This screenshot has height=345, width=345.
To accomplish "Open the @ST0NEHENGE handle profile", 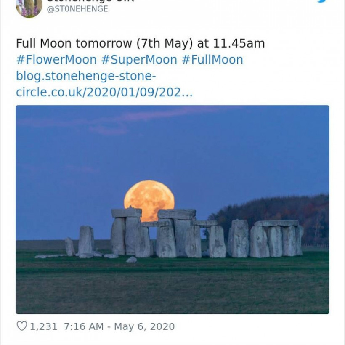I will click(77, 9).
